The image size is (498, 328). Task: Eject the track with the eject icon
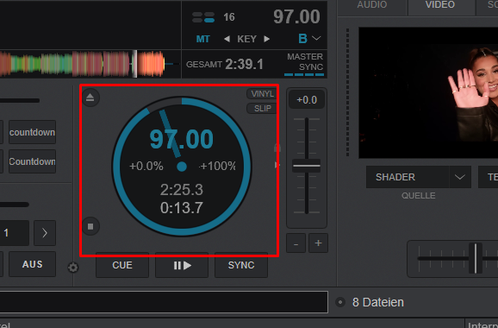(x=90, y=98)
